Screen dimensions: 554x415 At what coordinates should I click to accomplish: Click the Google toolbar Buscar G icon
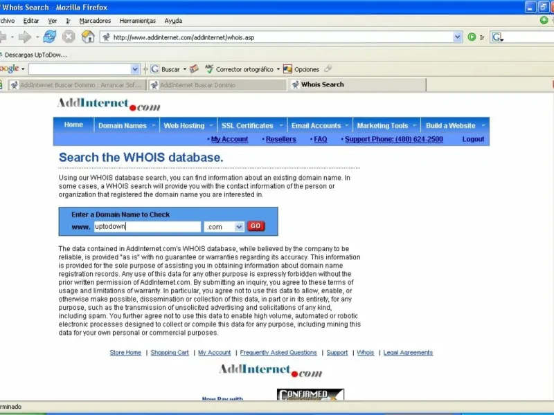(x=154, y=69)
